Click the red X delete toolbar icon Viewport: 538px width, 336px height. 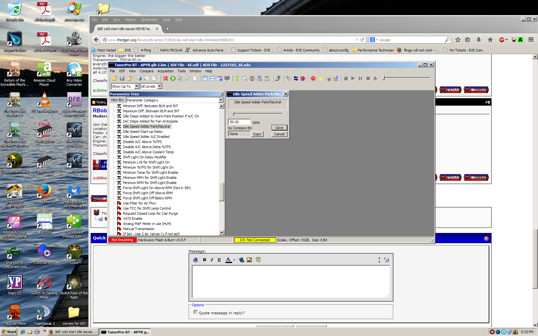tap(165, 78)
